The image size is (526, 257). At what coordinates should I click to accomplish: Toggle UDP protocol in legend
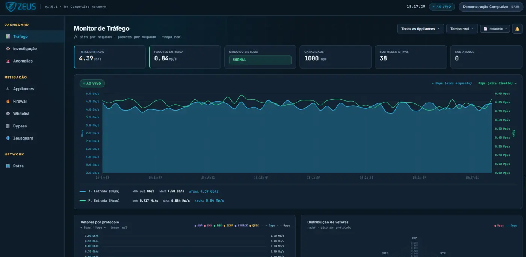198,226
